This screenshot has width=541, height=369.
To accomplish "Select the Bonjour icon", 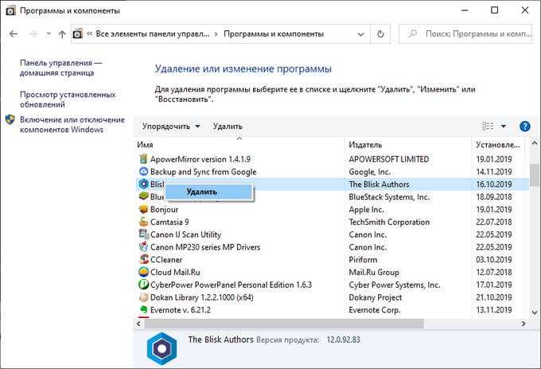I will (x=143, y=209).
